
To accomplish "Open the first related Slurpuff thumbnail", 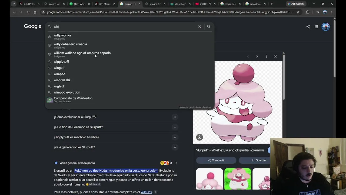I will pyautogui.click(x=209, y=179).
